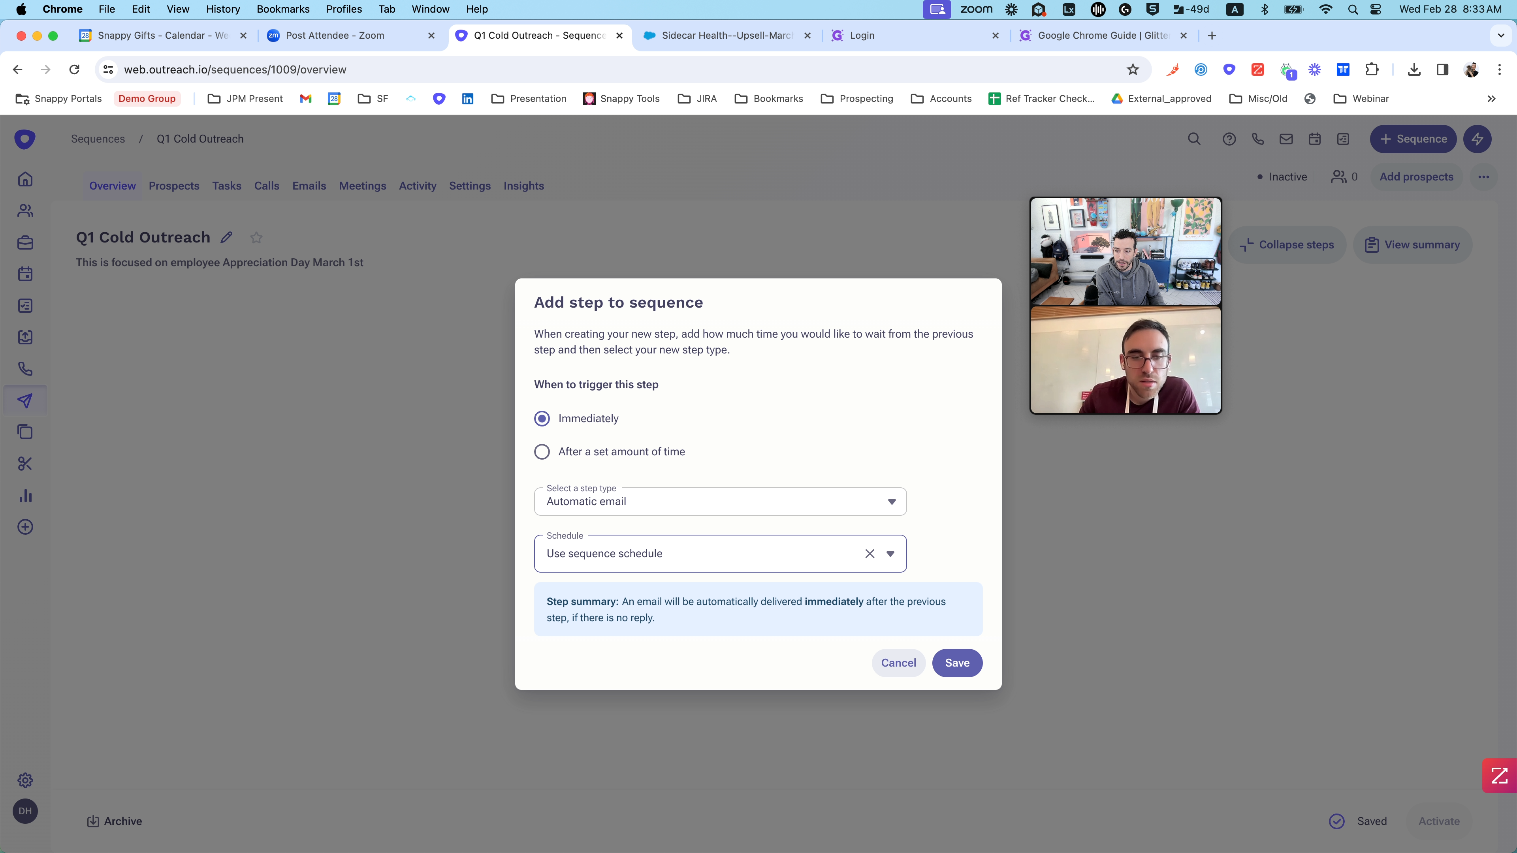Go to Sequences breadcrumb link
Screen dimensions: 1517x853
[x=98, y=139]
